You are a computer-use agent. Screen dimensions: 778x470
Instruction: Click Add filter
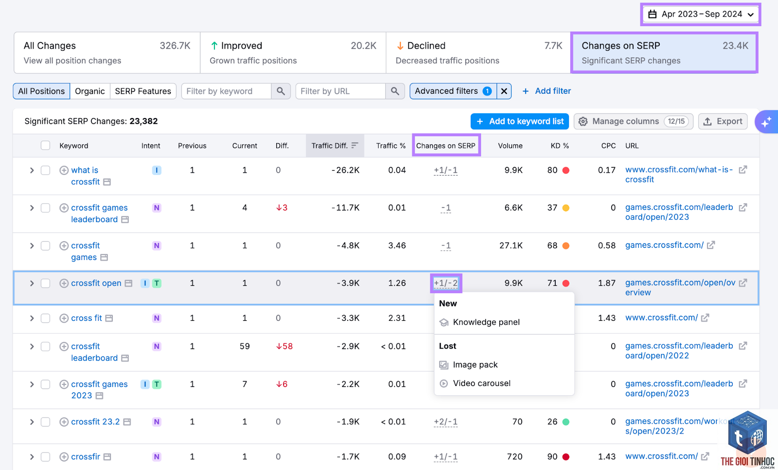(x=547, y=91)
